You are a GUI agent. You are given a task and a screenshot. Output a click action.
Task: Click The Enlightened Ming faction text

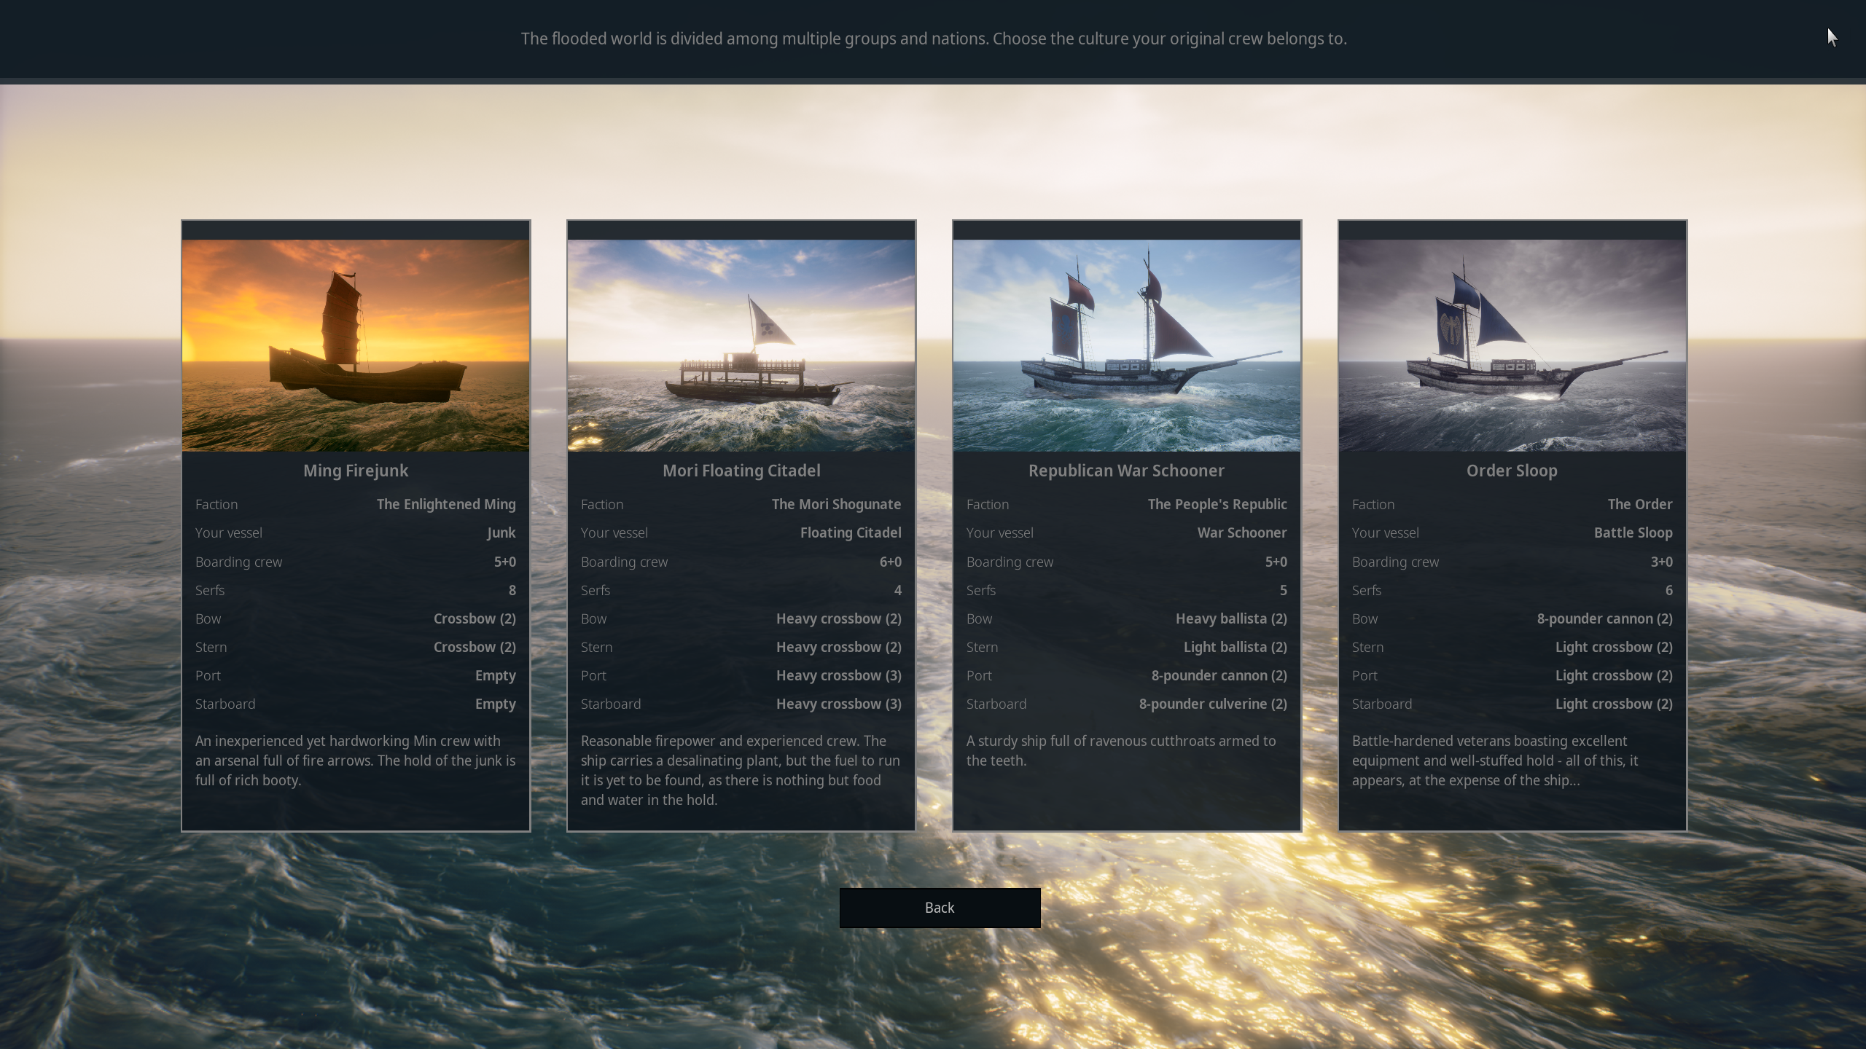pyautogui.click(x=446, y=504)
